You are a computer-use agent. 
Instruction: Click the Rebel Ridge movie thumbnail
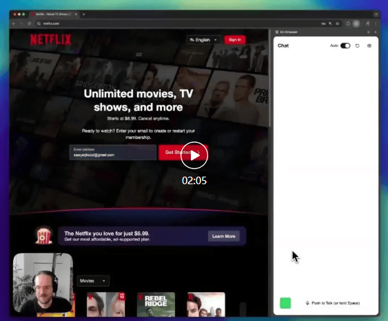[x=156, y=305]
